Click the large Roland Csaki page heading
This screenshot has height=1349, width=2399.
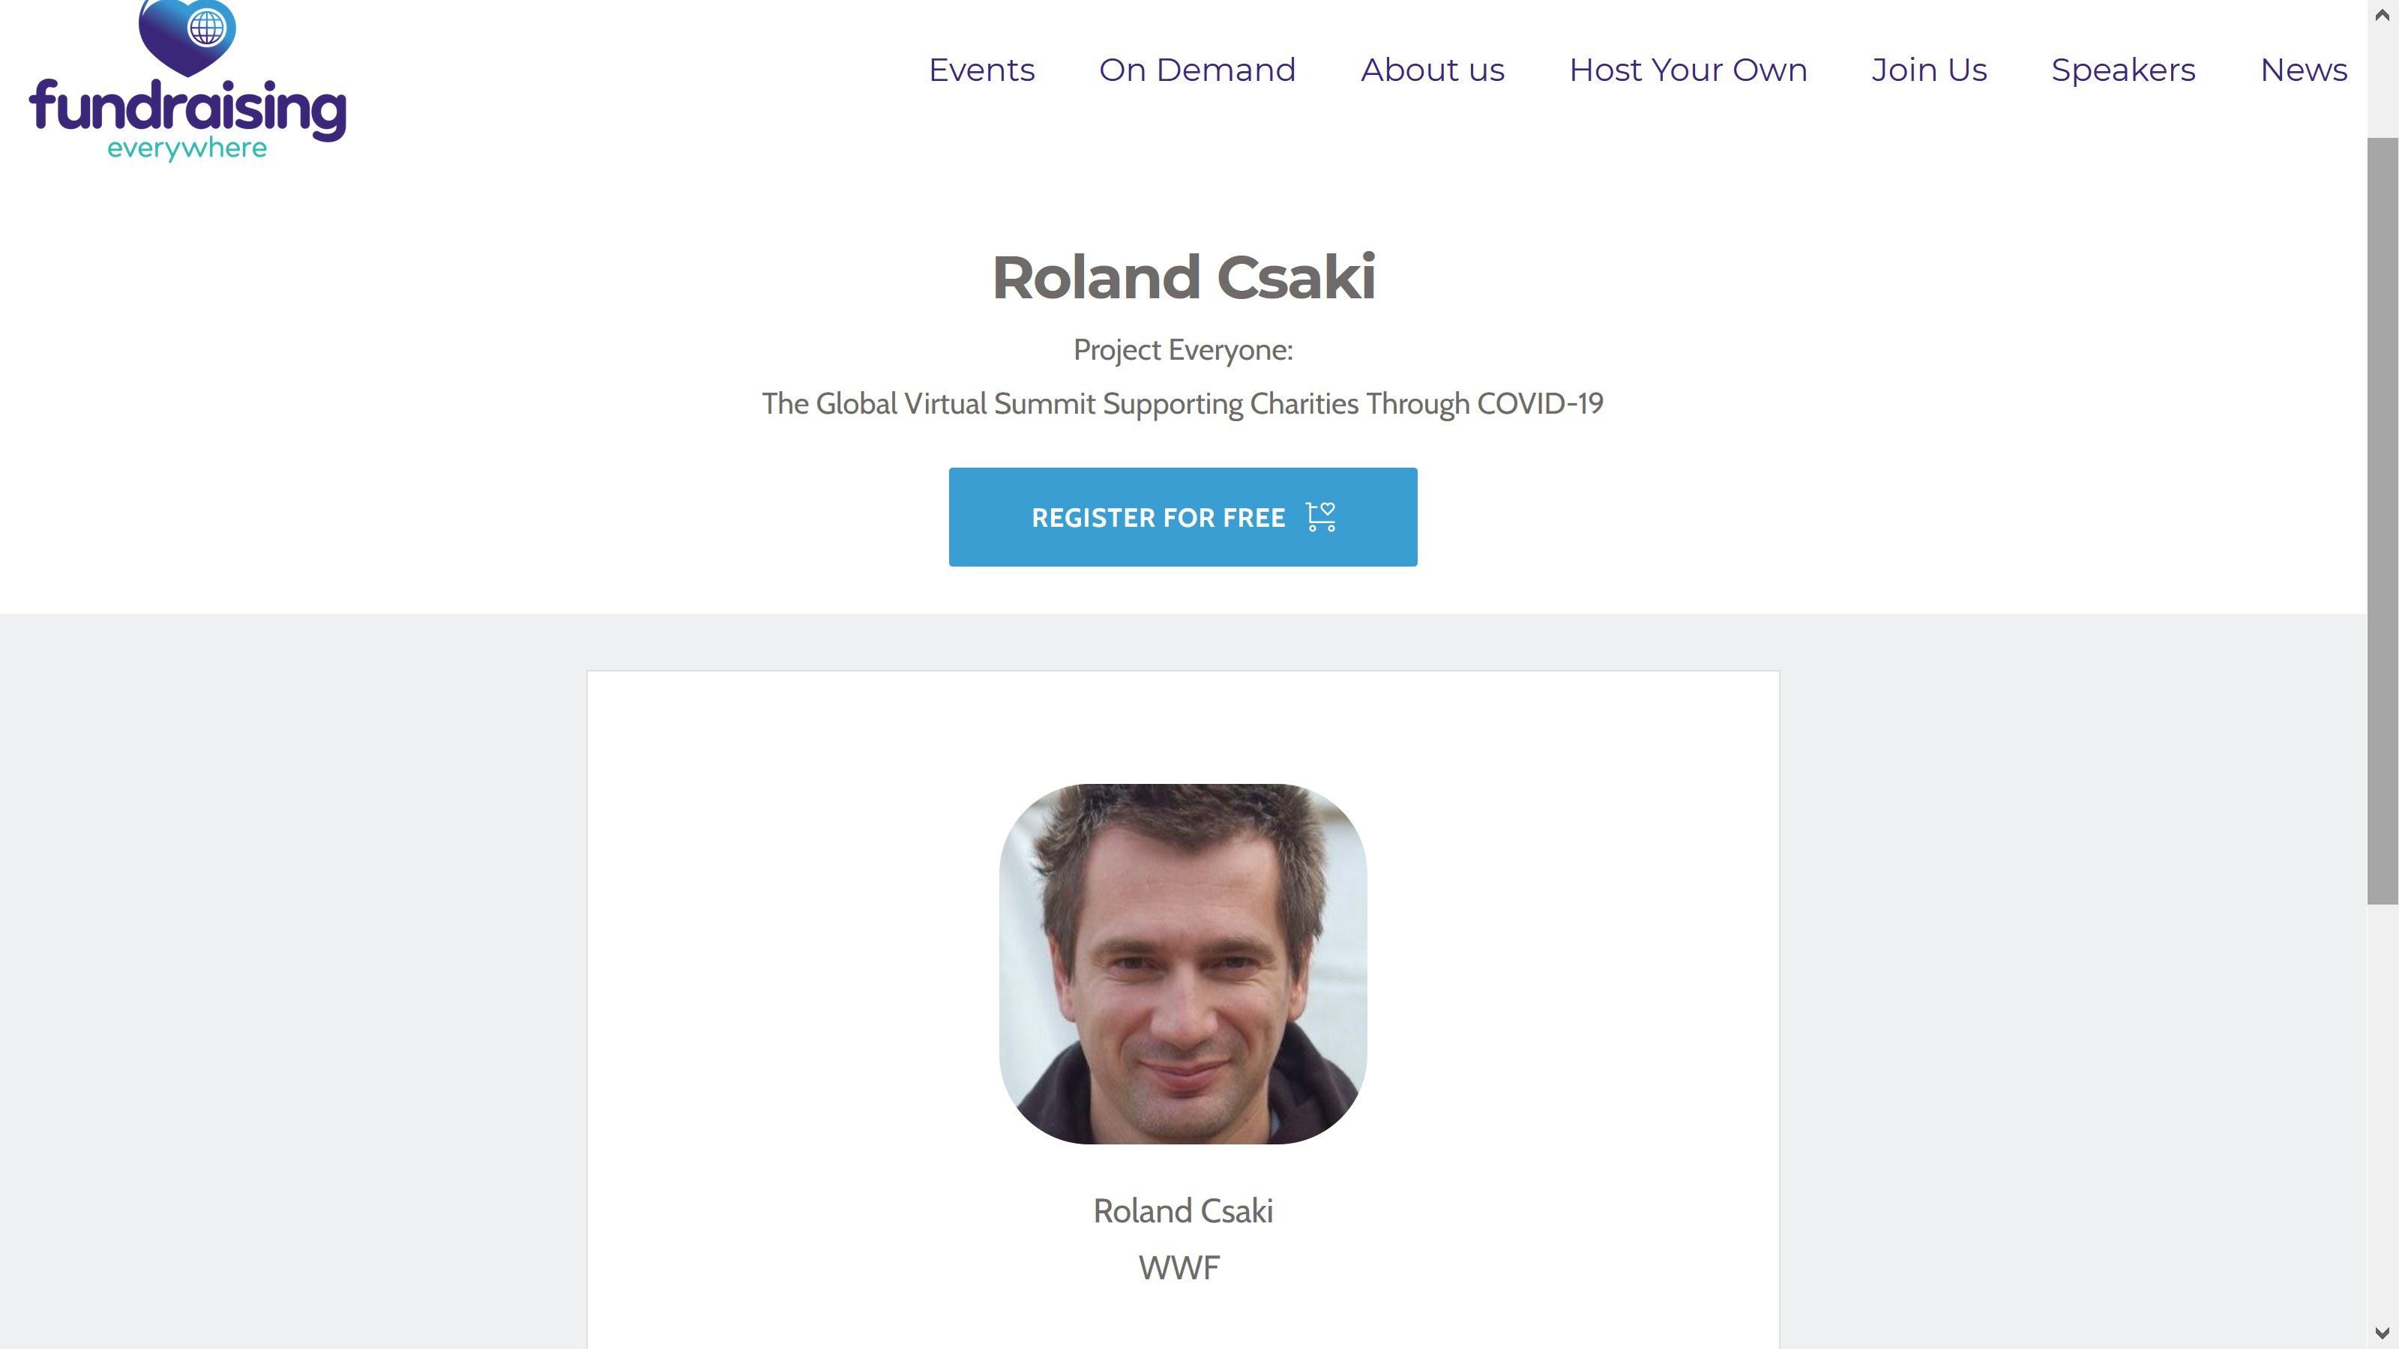click(x=1183, y=277)
